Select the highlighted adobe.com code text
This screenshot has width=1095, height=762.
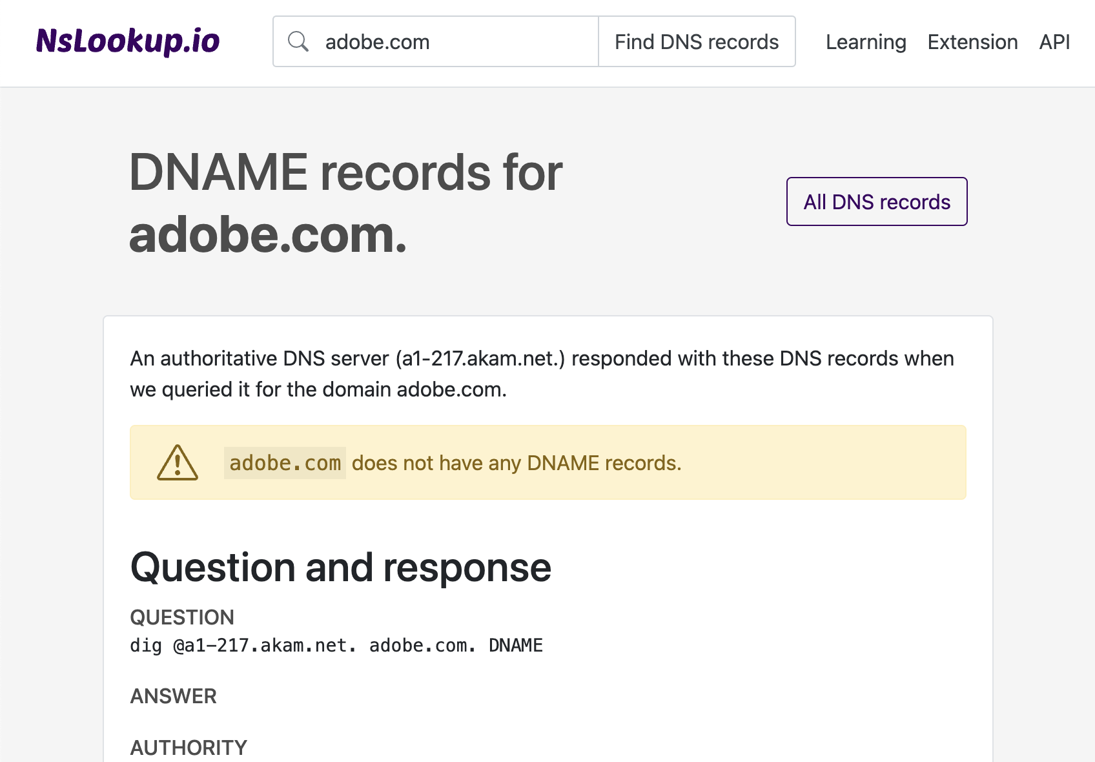pyautogui.click(x=285, y=462)
